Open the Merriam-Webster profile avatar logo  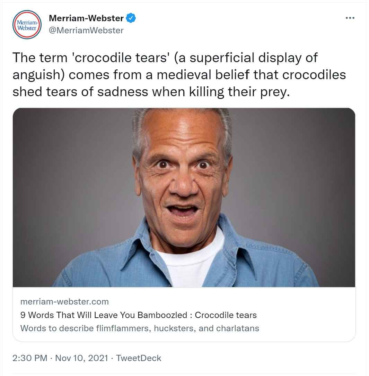pos(27,25)
